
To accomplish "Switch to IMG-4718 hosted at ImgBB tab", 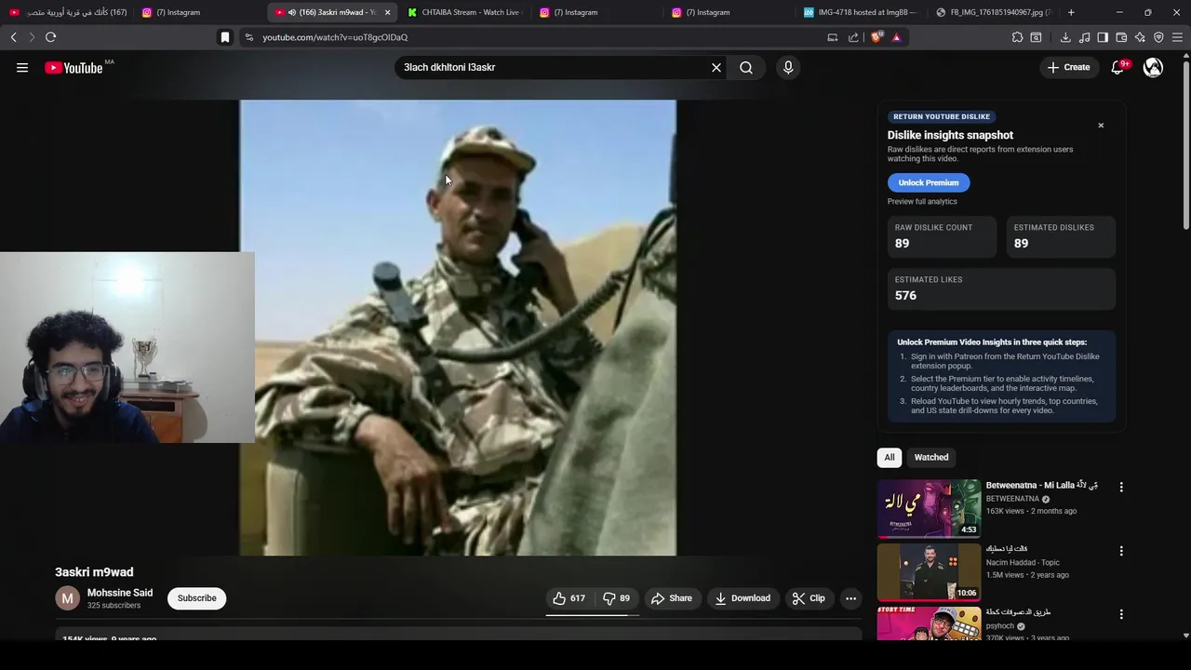I will [861, 12].
